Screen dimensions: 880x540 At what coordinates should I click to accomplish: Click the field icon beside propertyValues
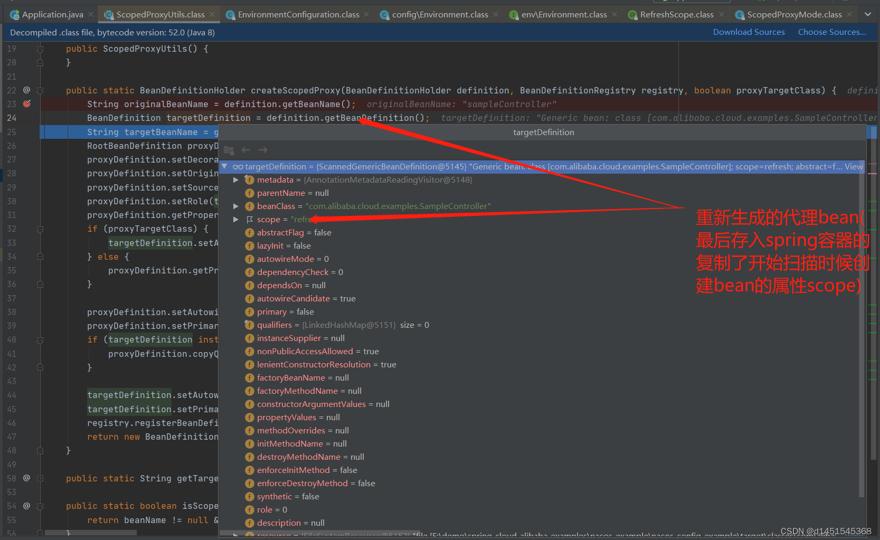(x=250, y=418)
